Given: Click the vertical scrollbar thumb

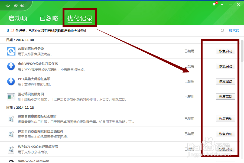Looking at the screenshot, I should pyautogui.click(x=242, y=51).
